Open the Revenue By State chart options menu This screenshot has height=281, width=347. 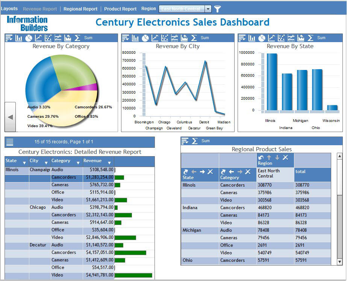coord(242,38)
